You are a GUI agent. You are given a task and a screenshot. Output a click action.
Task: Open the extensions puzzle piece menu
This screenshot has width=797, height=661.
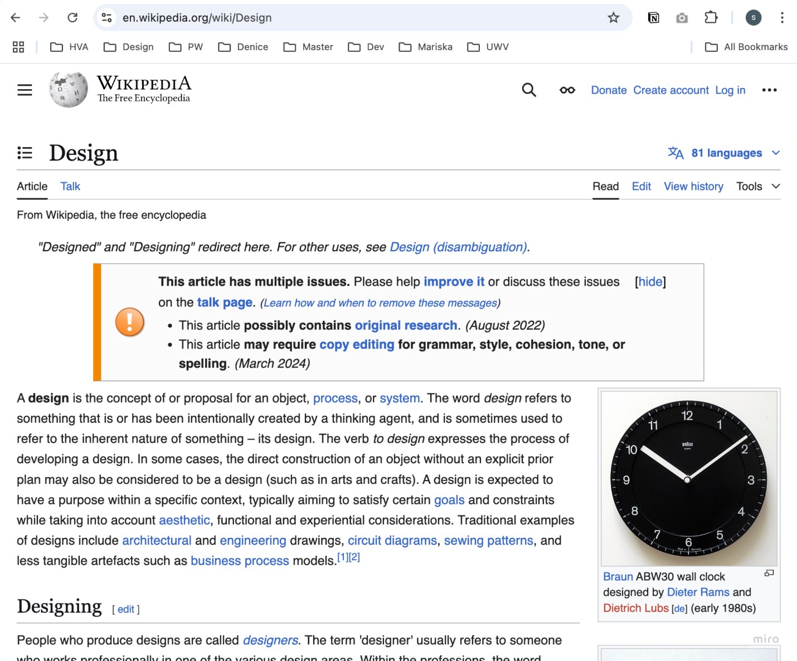click(x=711, y=17)
